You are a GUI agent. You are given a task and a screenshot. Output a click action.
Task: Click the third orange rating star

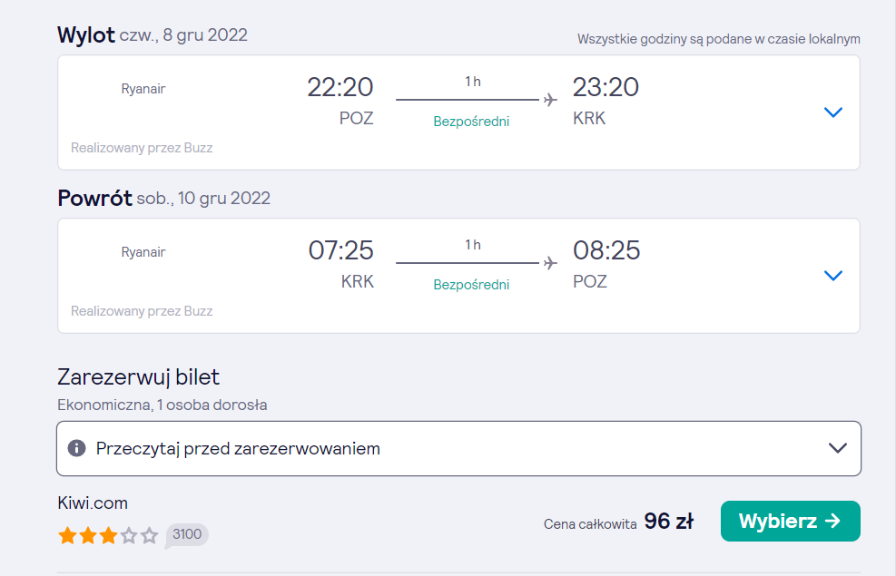click(109, 535)
